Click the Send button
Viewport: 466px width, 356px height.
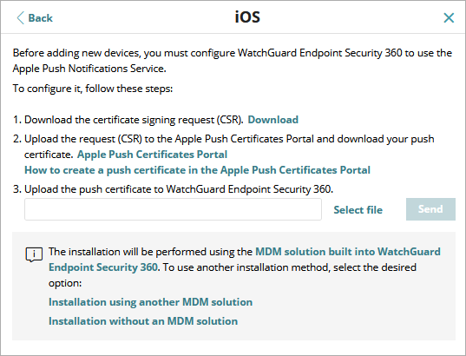pos(430,209)
